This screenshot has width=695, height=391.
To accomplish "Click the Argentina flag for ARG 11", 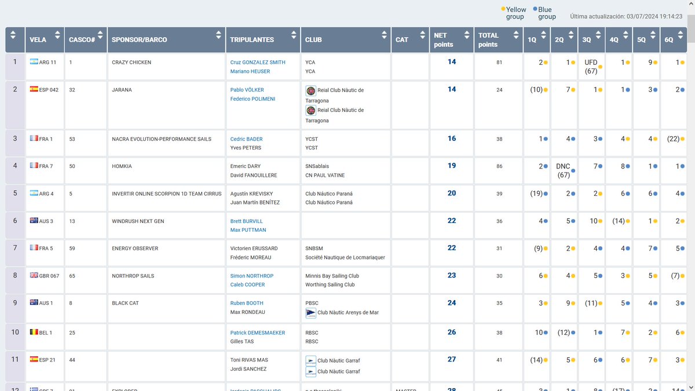I will click(34, 62).
